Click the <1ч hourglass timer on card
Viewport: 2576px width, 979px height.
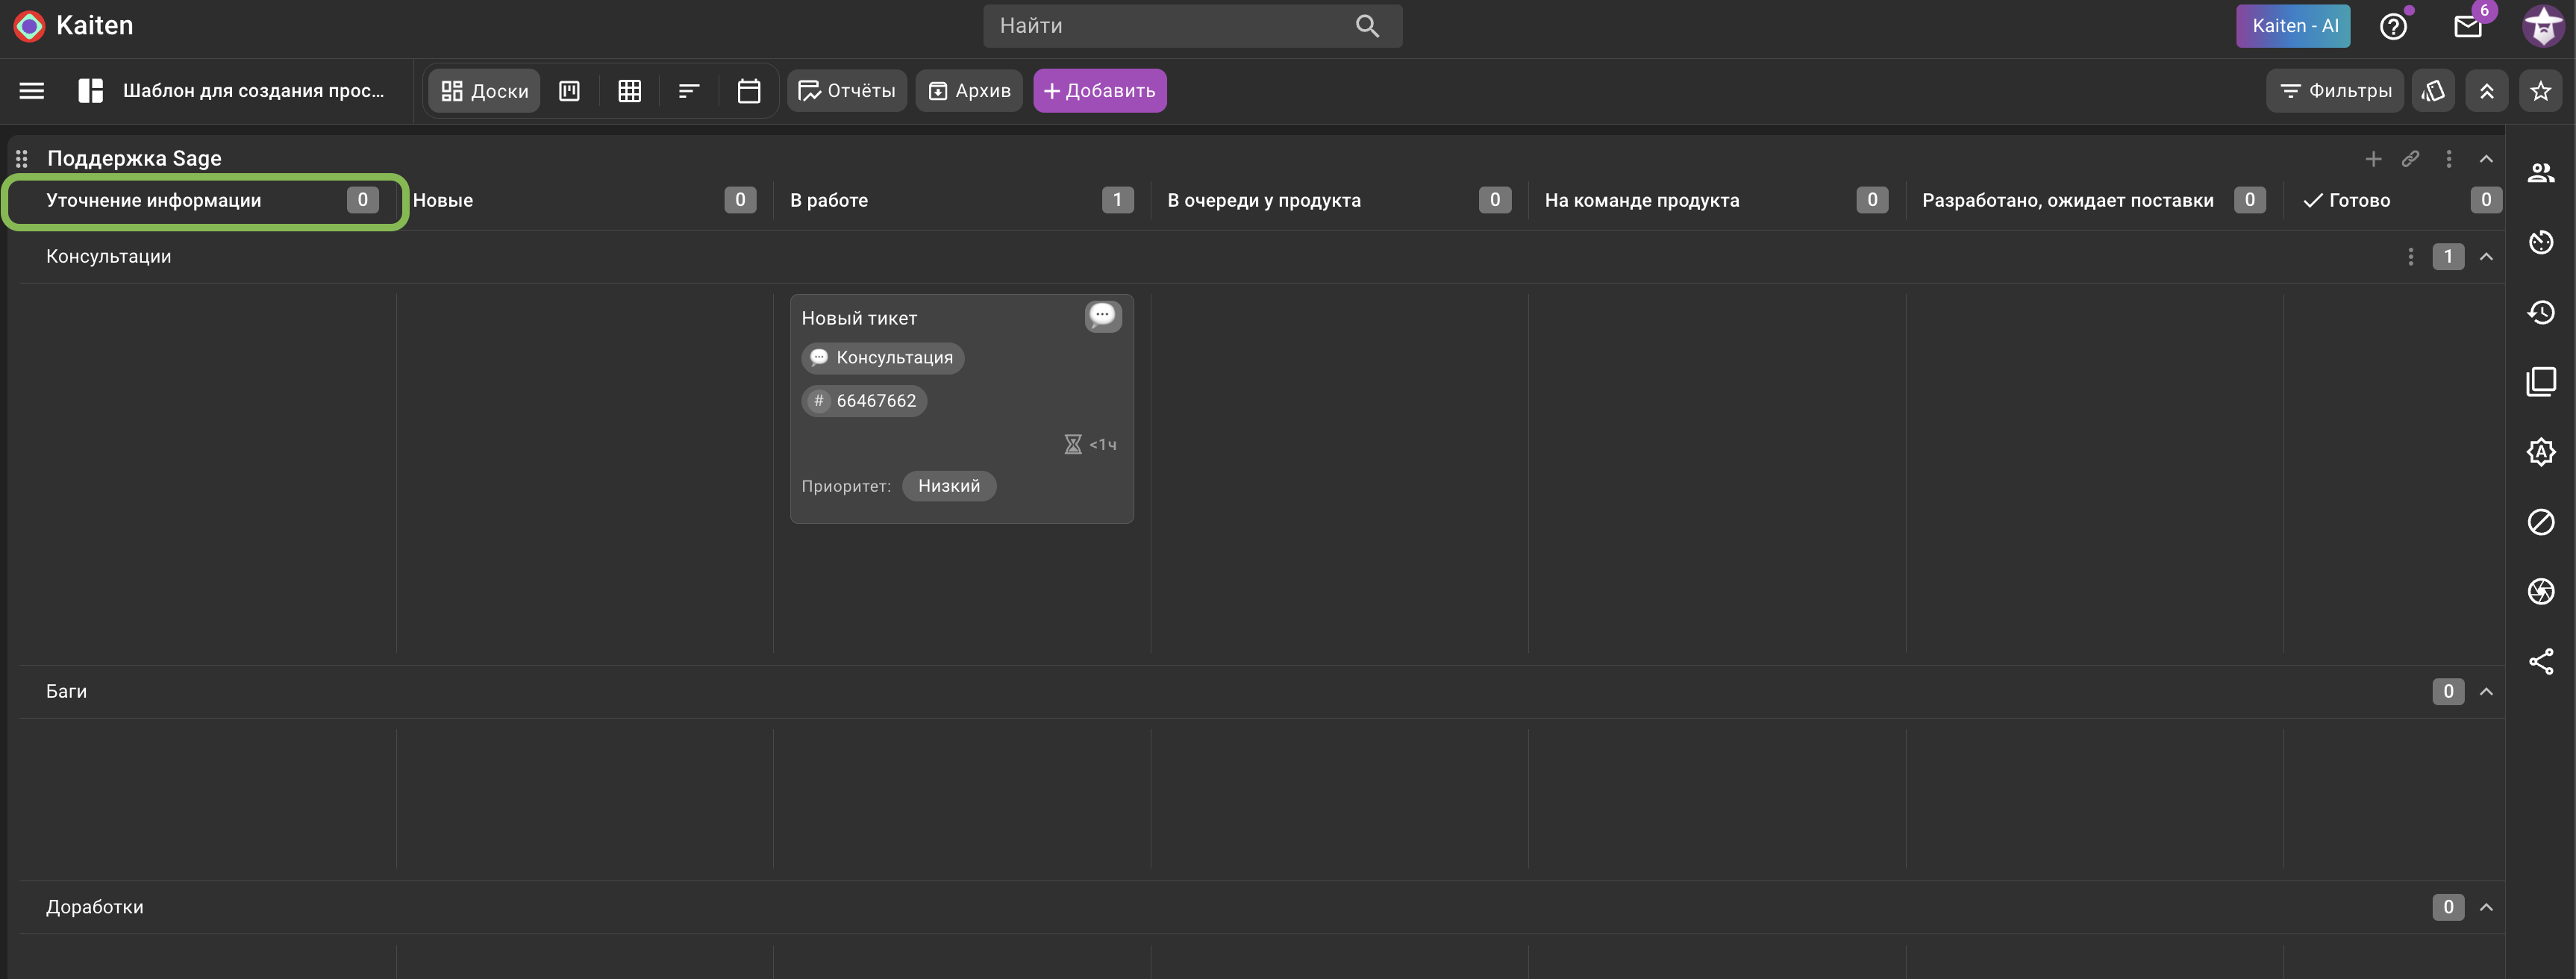click(1091, 445)
